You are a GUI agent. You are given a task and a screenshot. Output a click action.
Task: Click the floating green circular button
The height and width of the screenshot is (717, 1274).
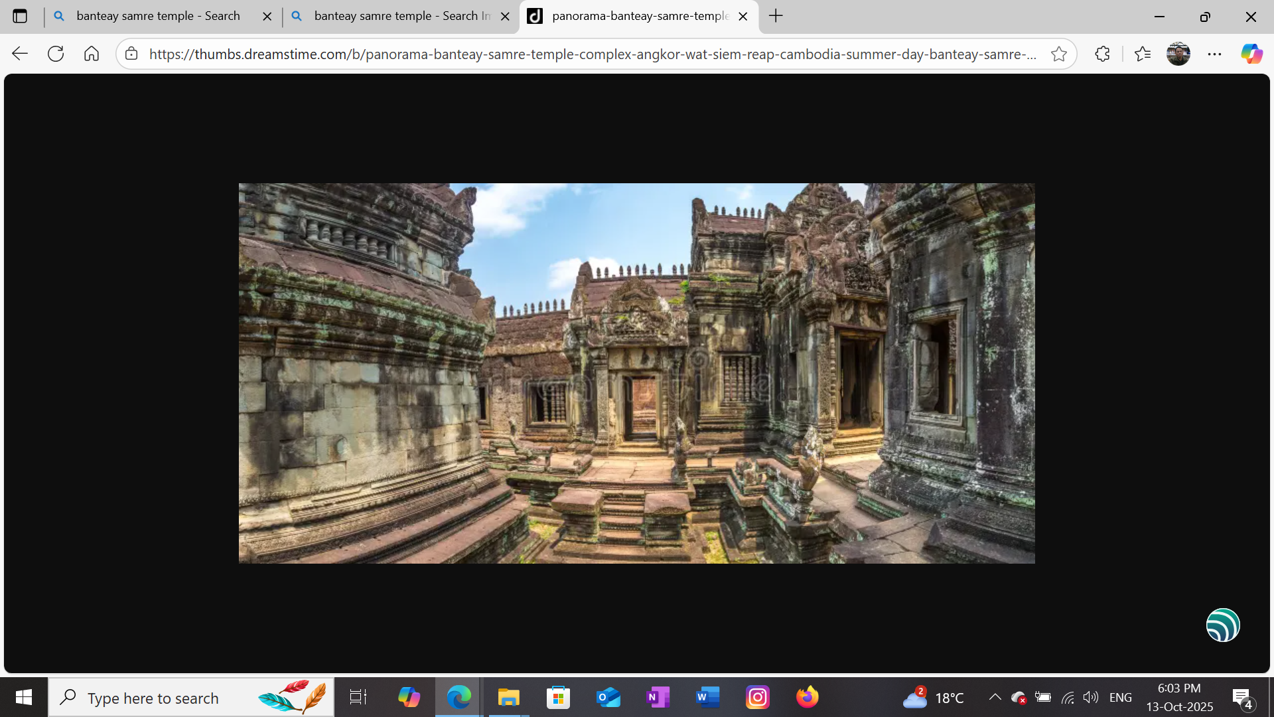point(1222,625)
